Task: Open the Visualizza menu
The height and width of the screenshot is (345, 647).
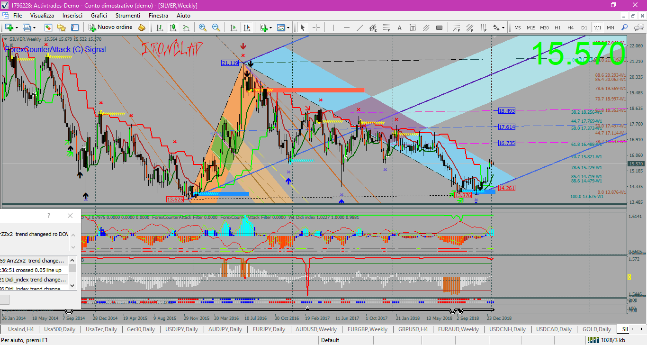Action: pos(42,16)
